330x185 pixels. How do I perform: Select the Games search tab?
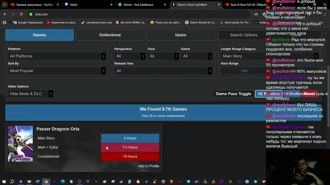coord(39,35)
